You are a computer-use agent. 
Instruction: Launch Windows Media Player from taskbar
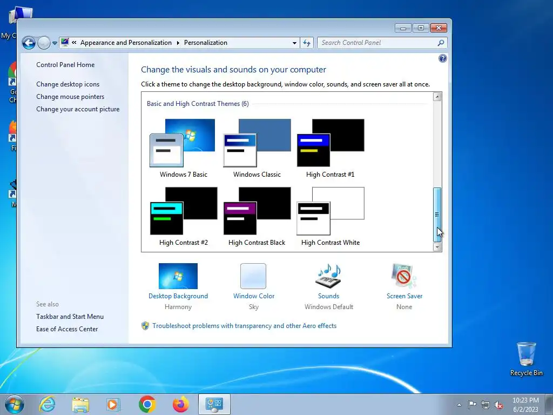coord(113,404)
